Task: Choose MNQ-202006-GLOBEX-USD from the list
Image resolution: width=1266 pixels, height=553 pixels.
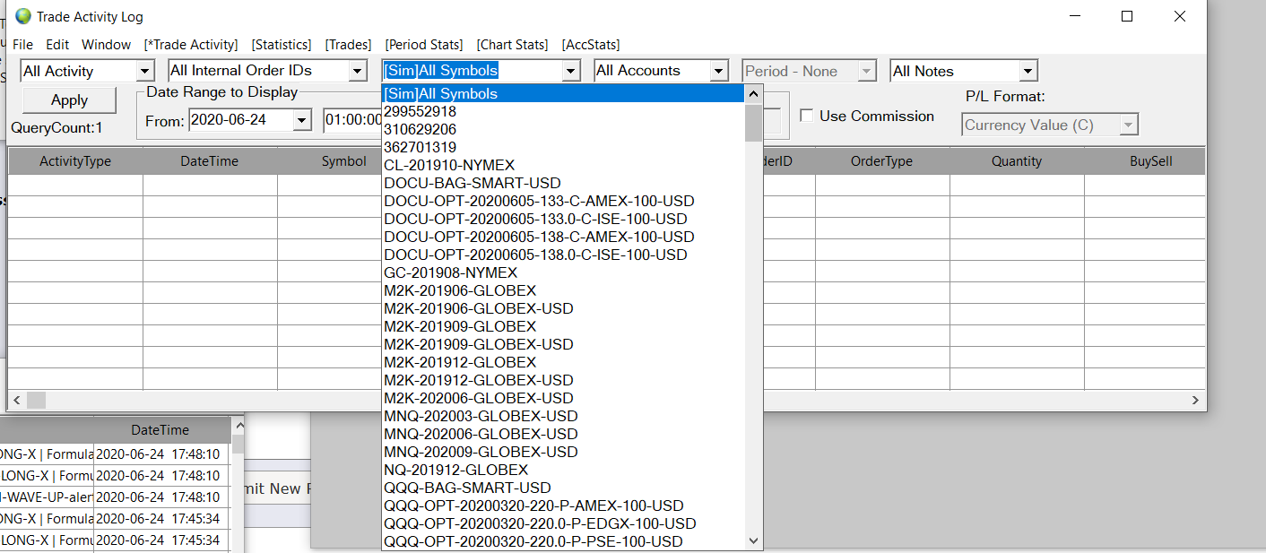Action: tap(563, 434)
